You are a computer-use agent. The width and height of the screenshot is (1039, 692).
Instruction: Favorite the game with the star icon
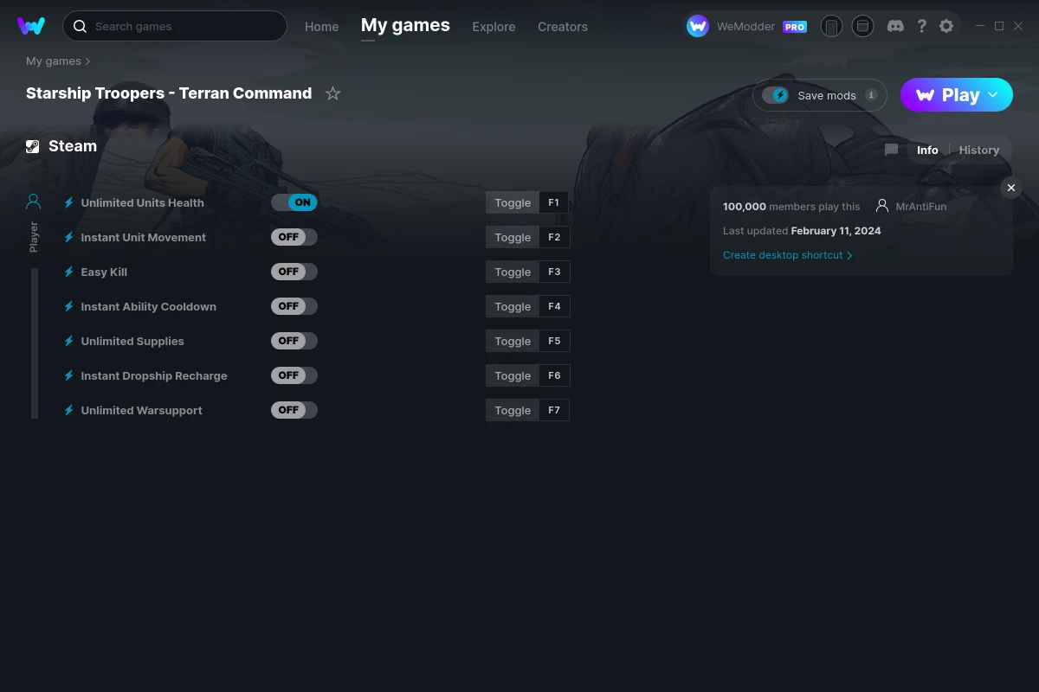pyautogui.click(x=332, y=93)
